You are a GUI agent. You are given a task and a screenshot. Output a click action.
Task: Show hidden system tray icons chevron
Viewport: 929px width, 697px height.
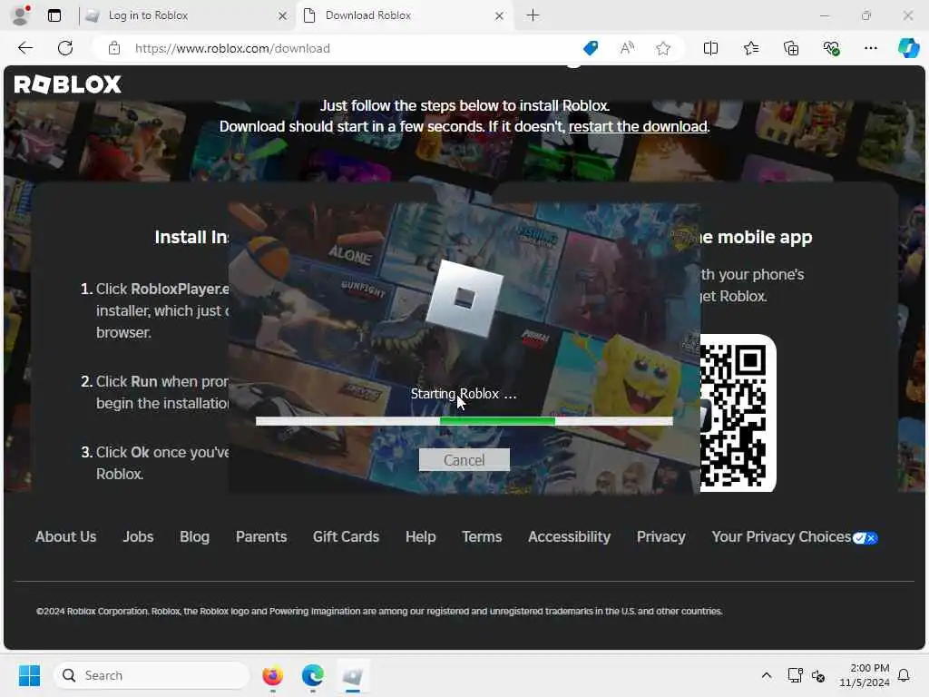tap(766, 675)
